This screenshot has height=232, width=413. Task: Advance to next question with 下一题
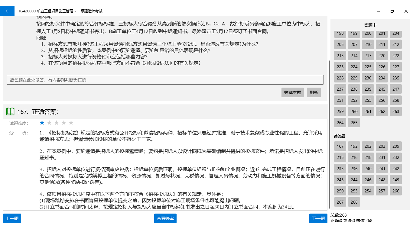(318, 218)
